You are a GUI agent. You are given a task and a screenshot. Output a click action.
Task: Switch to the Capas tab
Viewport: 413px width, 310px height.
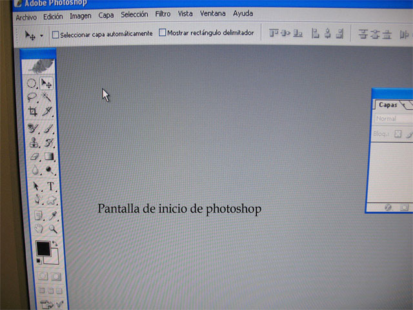(388, 104)
